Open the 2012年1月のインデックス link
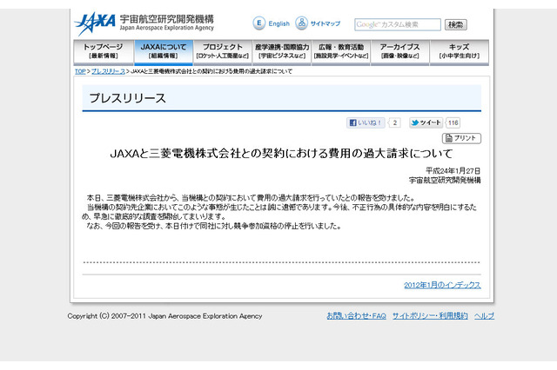 point(442,285)
